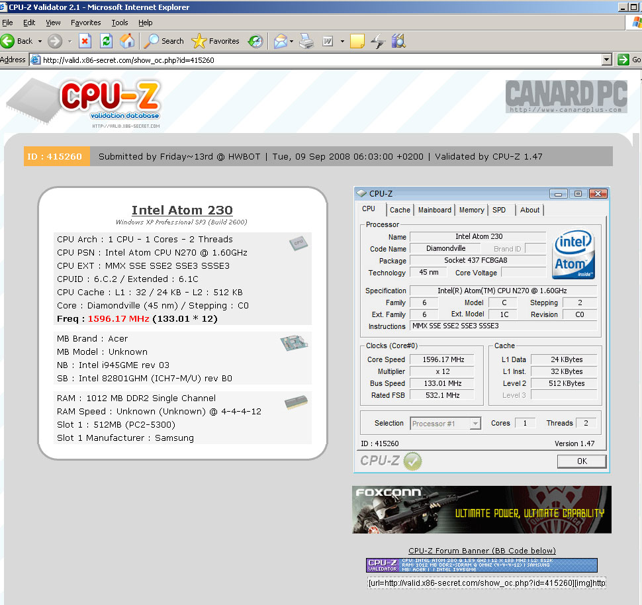Click the Research binoculars toolbar icon
The image size is (642, 605).
pyautogui.click(x=398, y=41)
